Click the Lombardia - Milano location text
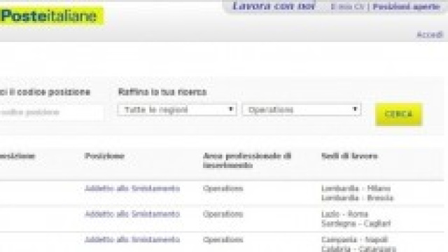Viewport: 448px width, 252px height. coord(356,188)
